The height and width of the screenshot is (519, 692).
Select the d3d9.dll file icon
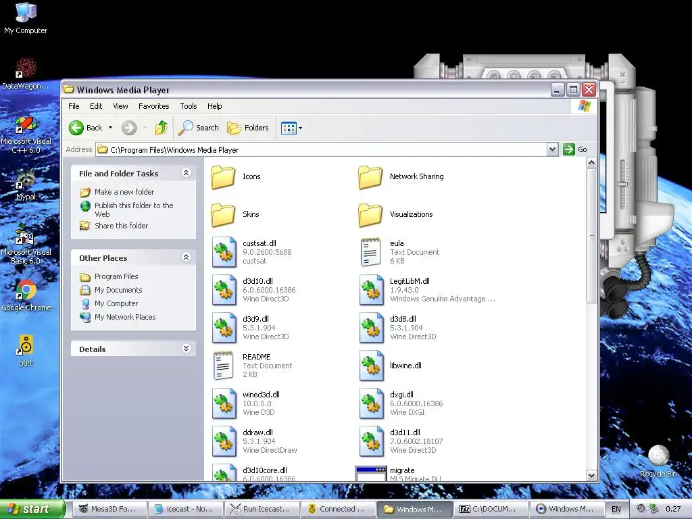(x=224, y=328)
